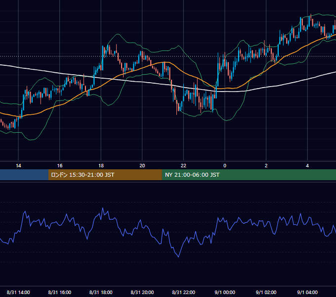
Task: Click the 9/1 00:00 label on oscillator axis
Action: tap(225, 292)
